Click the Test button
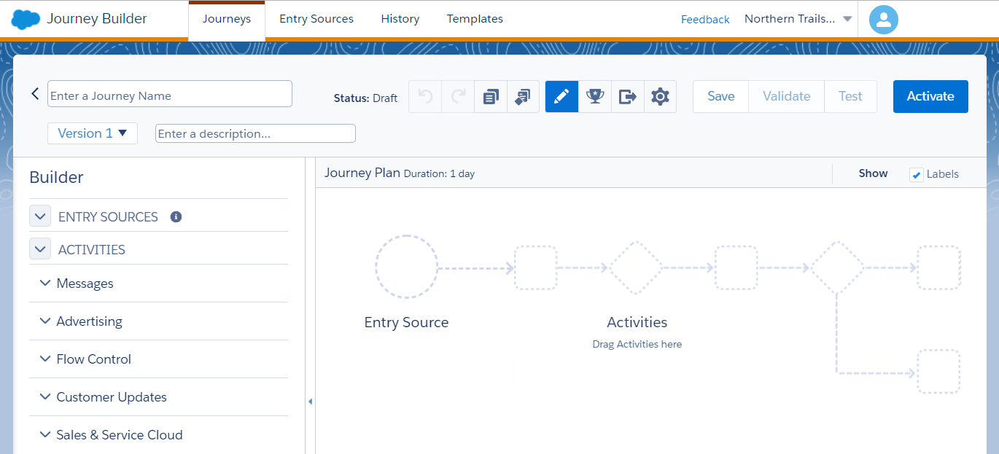 point(850,96)
